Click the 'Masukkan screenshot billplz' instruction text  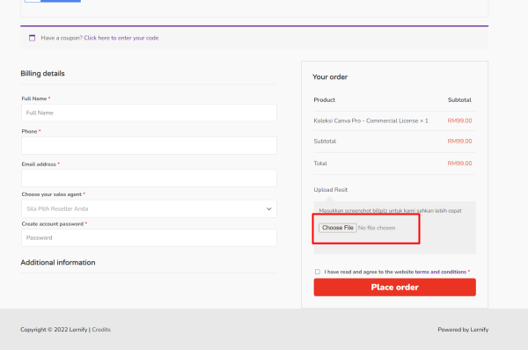click(390, 211)
